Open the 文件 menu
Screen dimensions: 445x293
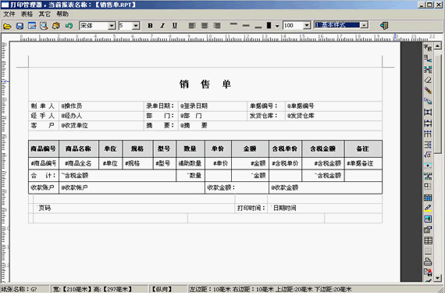coord(9,14)
